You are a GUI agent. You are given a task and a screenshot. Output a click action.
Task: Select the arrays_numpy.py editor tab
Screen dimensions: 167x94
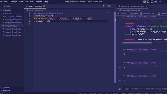coord(35,6)
